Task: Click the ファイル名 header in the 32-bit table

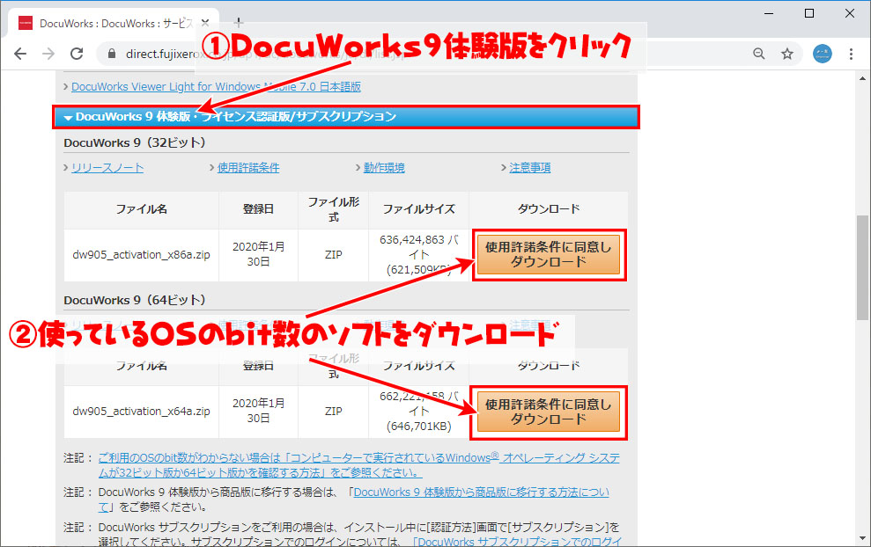Action: click(141, 209)
